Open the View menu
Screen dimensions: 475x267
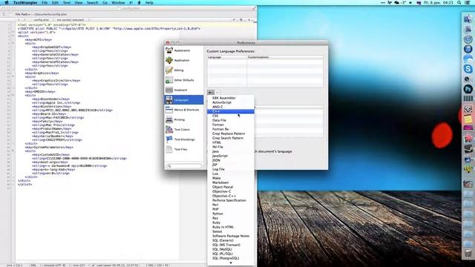point(79,3)
